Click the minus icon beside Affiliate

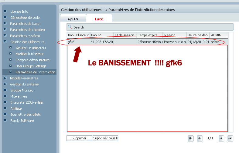(5, 108)
